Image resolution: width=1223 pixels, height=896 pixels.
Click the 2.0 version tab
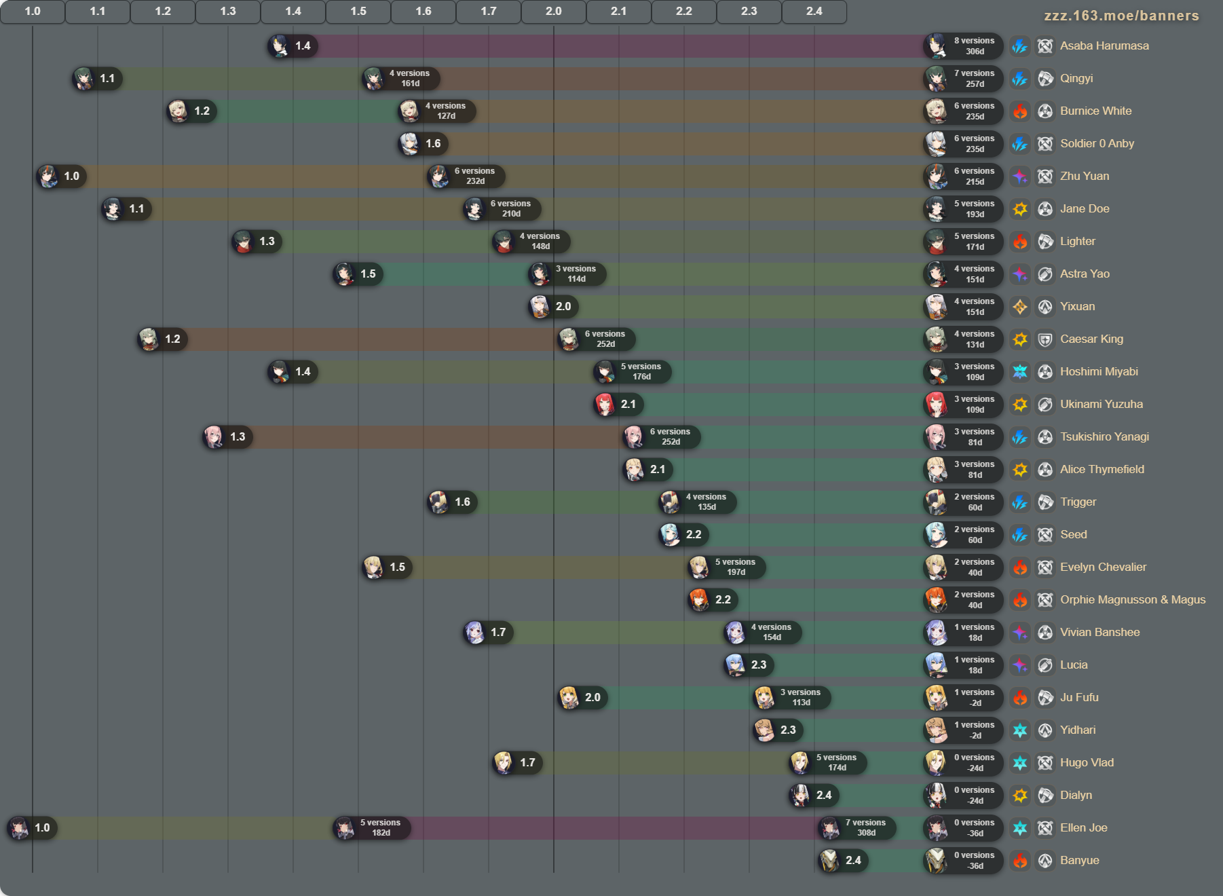[554, 12]
